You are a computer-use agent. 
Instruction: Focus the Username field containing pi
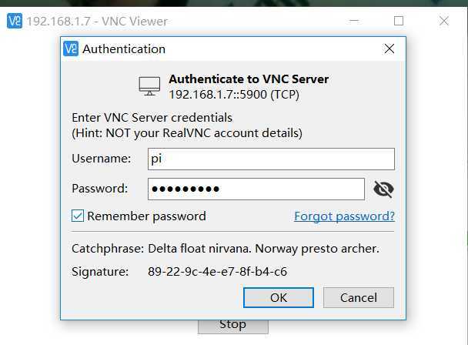coord(271,159)
